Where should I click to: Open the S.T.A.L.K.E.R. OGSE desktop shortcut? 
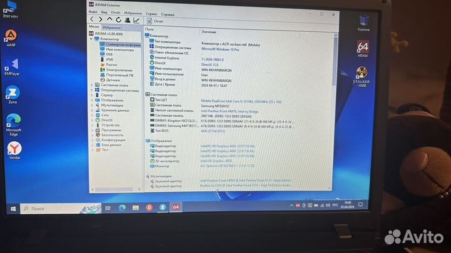point(361,77)
